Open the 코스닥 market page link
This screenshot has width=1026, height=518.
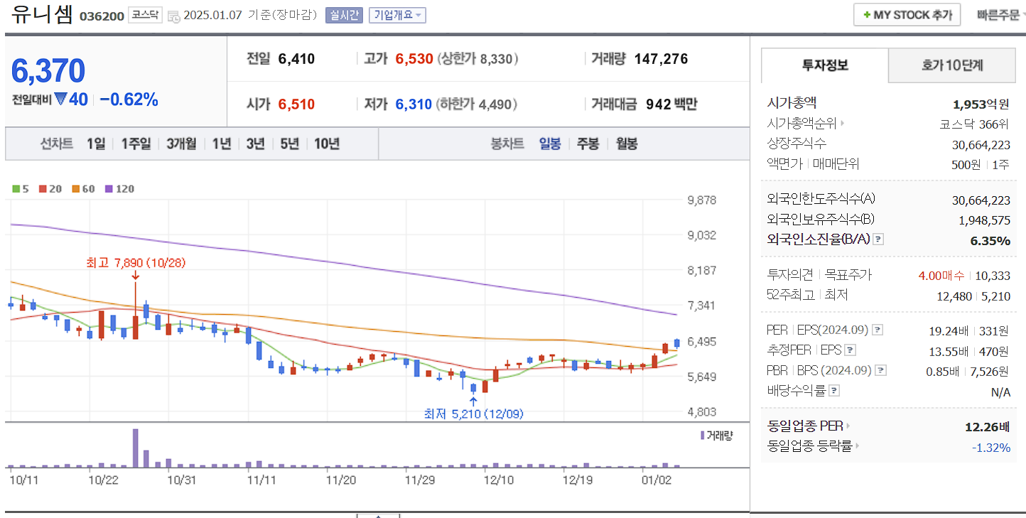144,14
